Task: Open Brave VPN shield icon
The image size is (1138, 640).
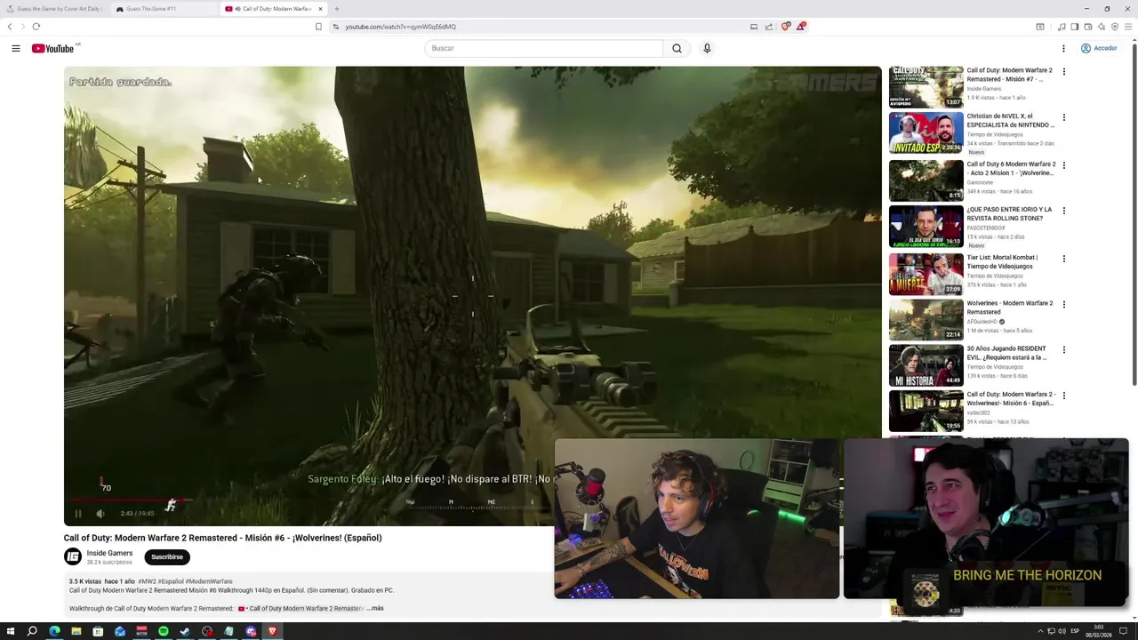Action: [1115, 27]
